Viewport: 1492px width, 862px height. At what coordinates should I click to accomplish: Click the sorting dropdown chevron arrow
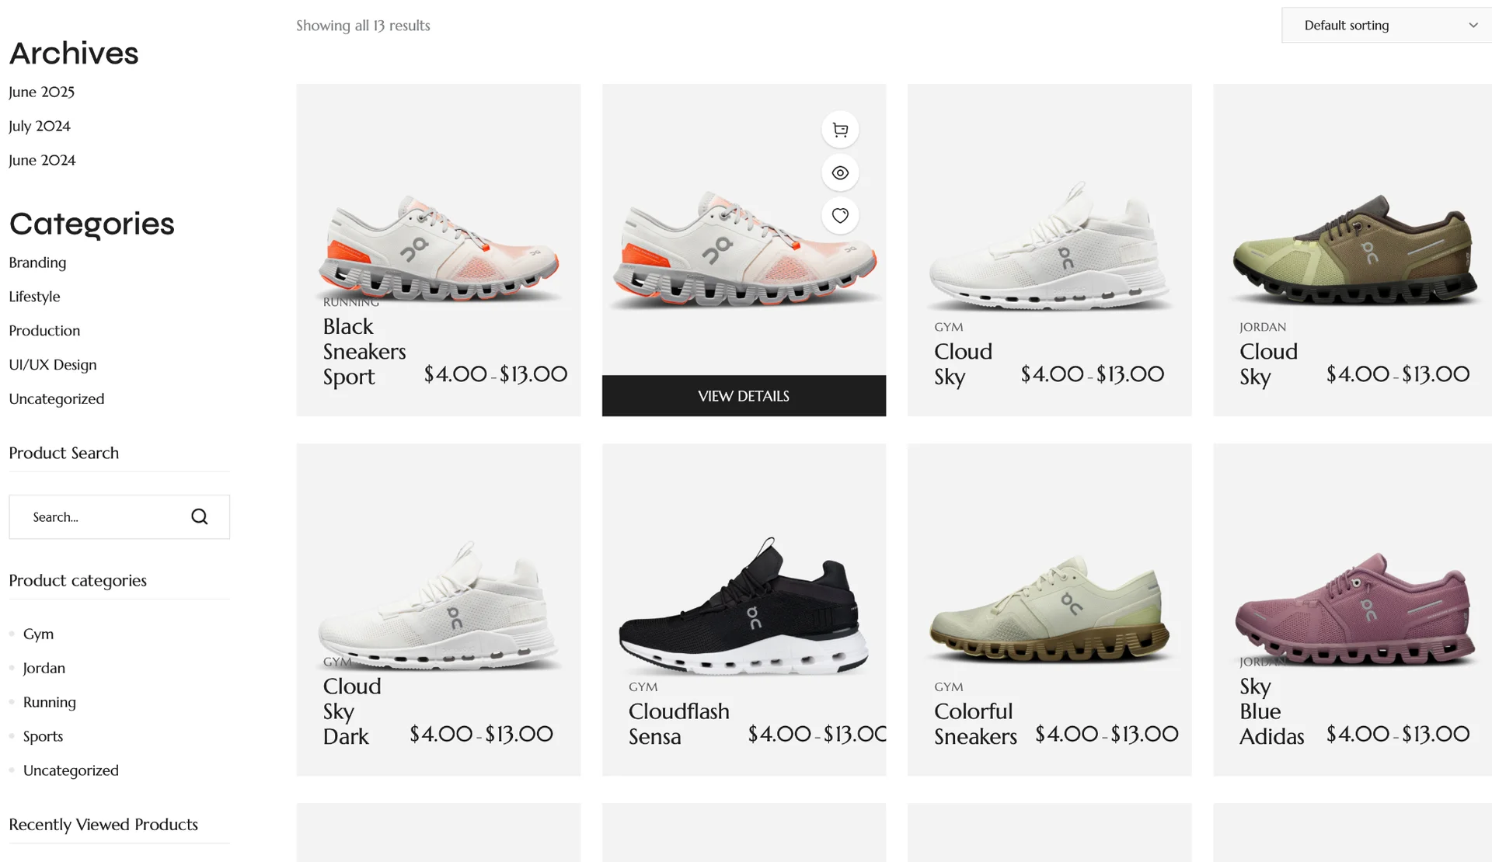[1473, 26]
